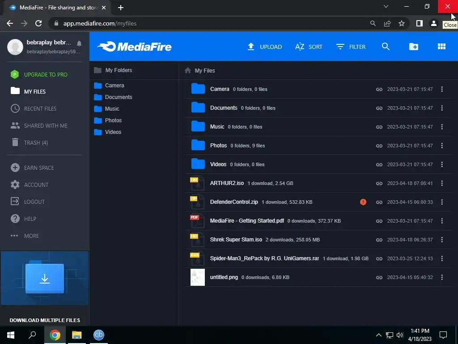Open options menu for DefenderControl.zip
Viewport: 458px width, 344px height.
(x=441, y=202)
